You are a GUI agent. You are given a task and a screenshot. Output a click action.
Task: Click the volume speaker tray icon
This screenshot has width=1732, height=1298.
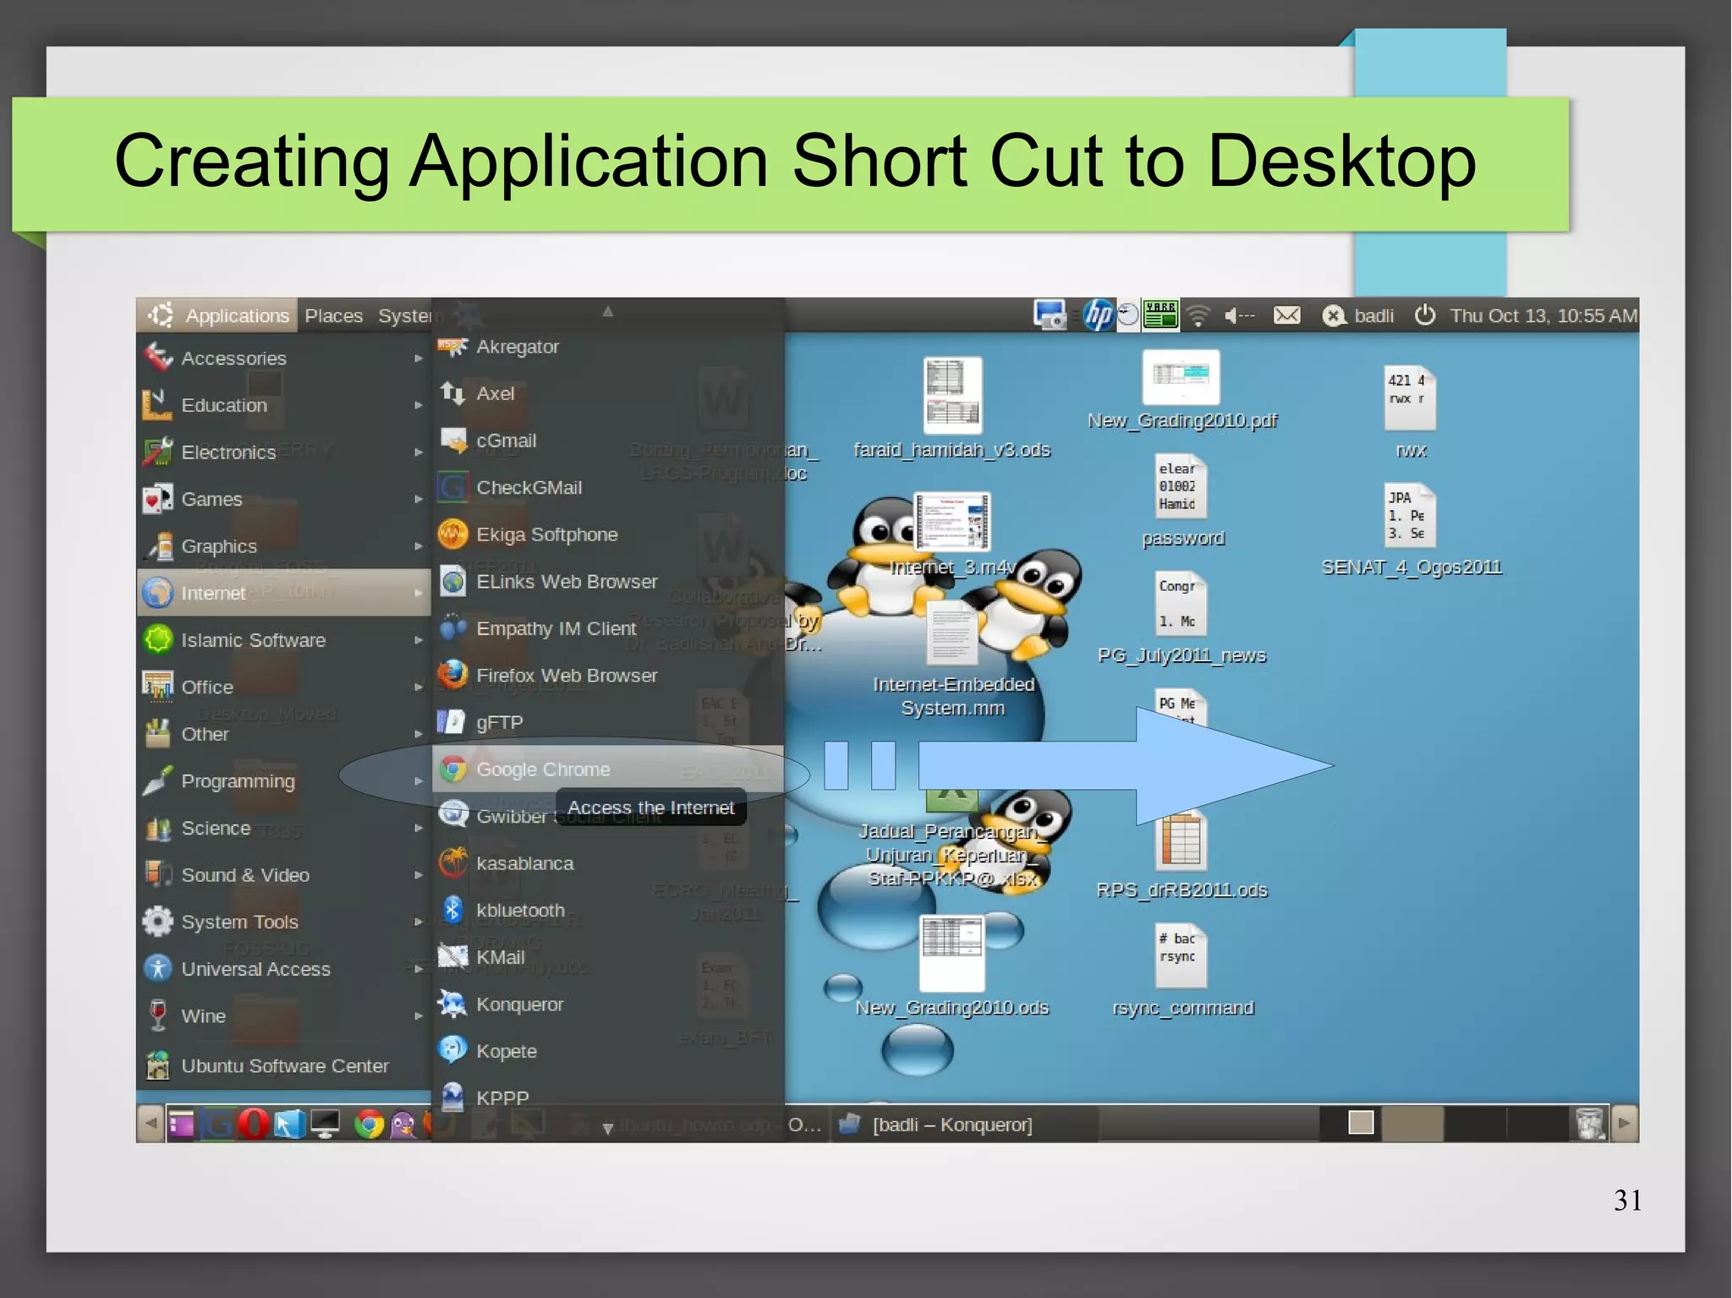click(1238, 315)
